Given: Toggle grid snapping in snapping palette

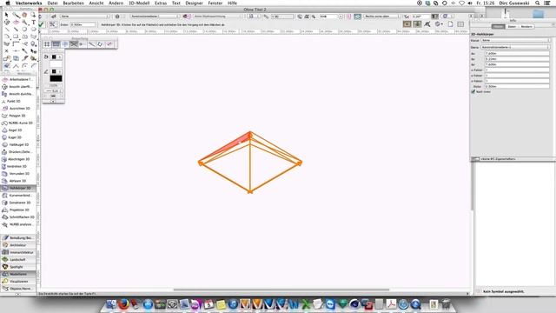Looking at the screenshot, I should click(47, 44).
